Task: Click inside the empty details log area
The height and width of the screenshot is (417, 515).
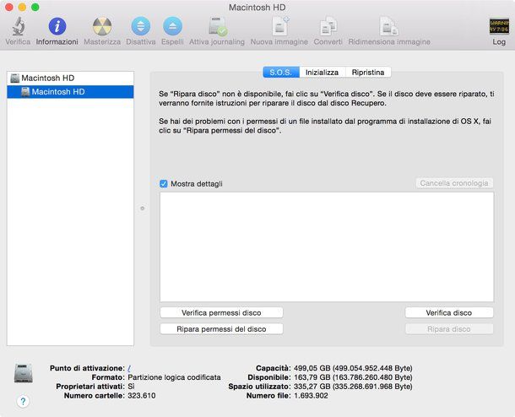Action: [x=327, y=246]
